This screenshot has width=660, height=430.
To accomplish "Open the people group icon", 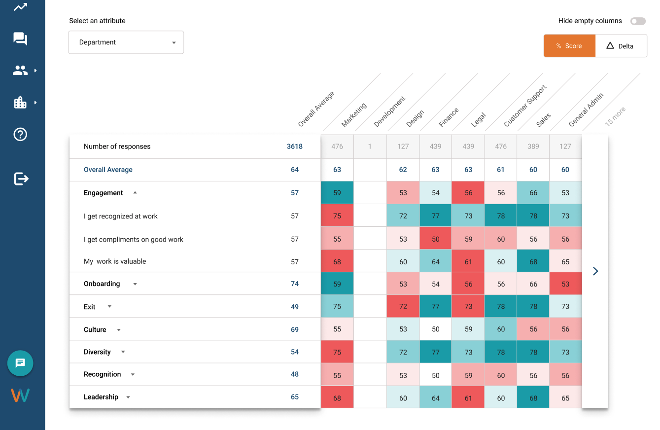I will pos(20,71).
